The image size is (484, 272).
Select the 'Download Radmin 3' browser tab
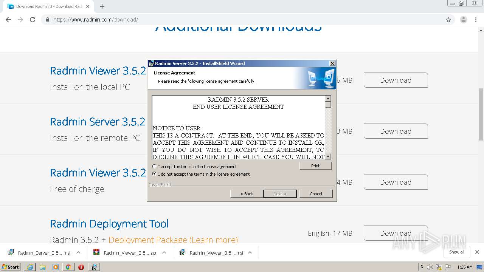[x=48, y=6]
